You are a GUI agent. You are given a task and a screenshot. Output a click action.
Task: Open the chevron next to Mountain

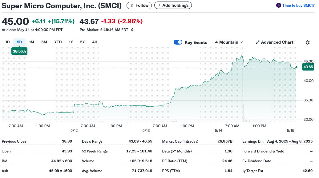[x=242, y=42]
